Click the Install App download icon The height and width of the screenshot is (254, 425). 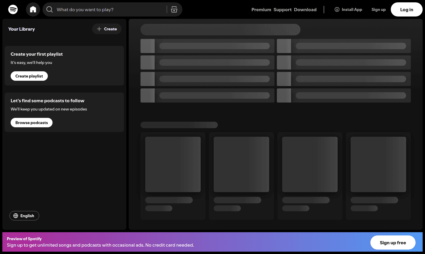[x=337, y=9]
